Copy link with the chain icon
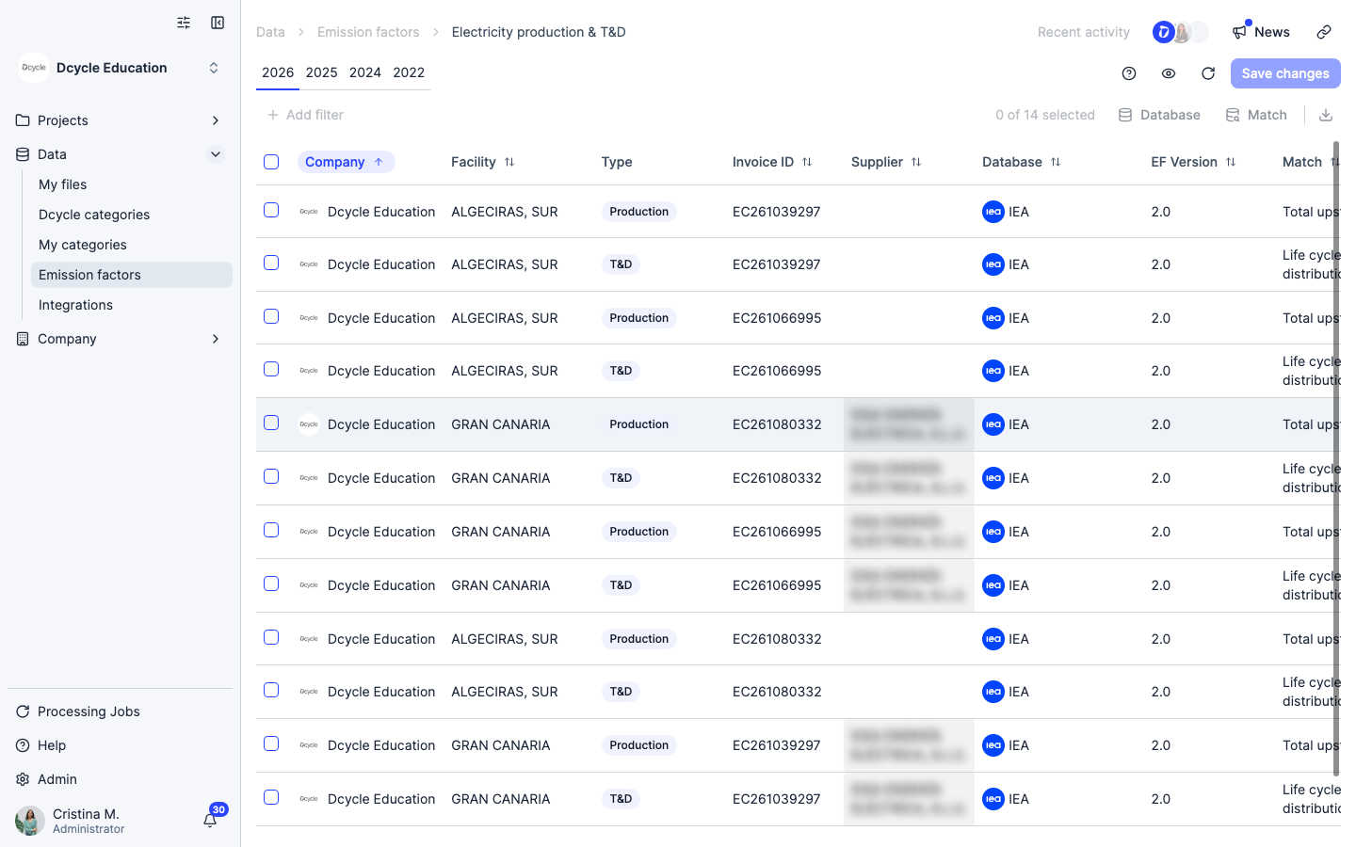This screenshot has width=1356, height=847. (1324, 32)
